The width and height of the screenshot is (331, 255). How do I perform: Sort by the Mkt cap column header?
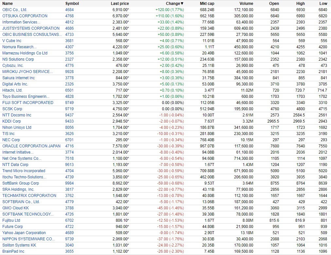(207, 4)
